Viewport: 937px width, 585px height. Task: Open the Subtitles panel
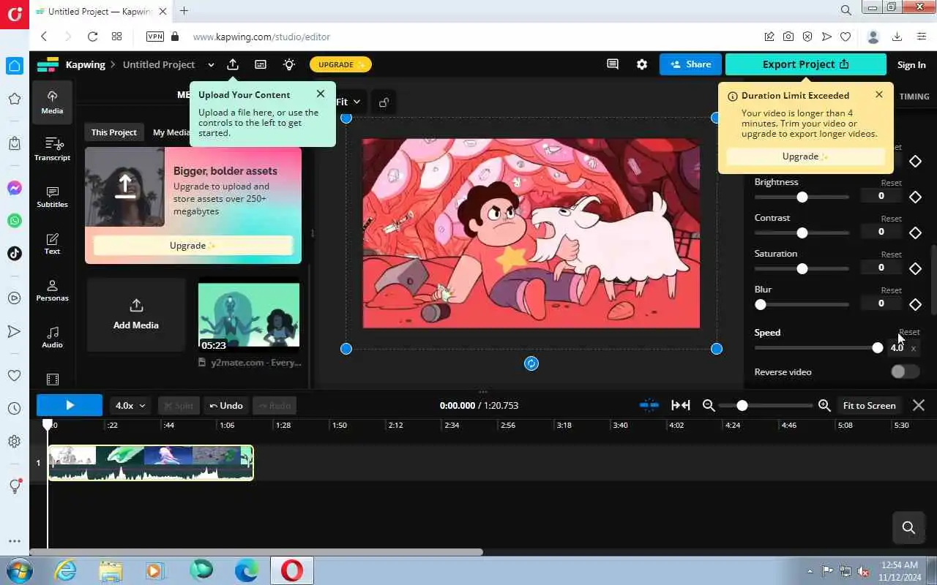52,197
